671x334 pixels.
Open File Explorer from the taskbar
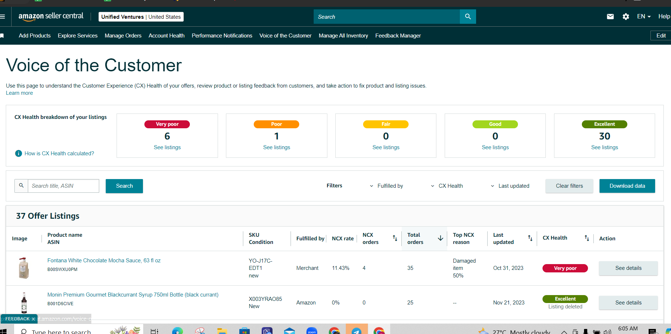click(222, 330)
